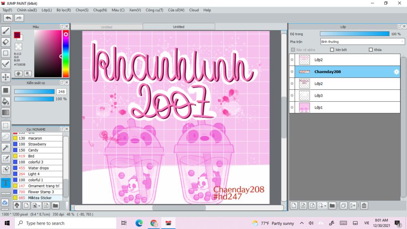The width and height of the screenshot is (407, 229).
Task: Open the Pha trộn blend mode dropdown
Action: coord(362,42)
